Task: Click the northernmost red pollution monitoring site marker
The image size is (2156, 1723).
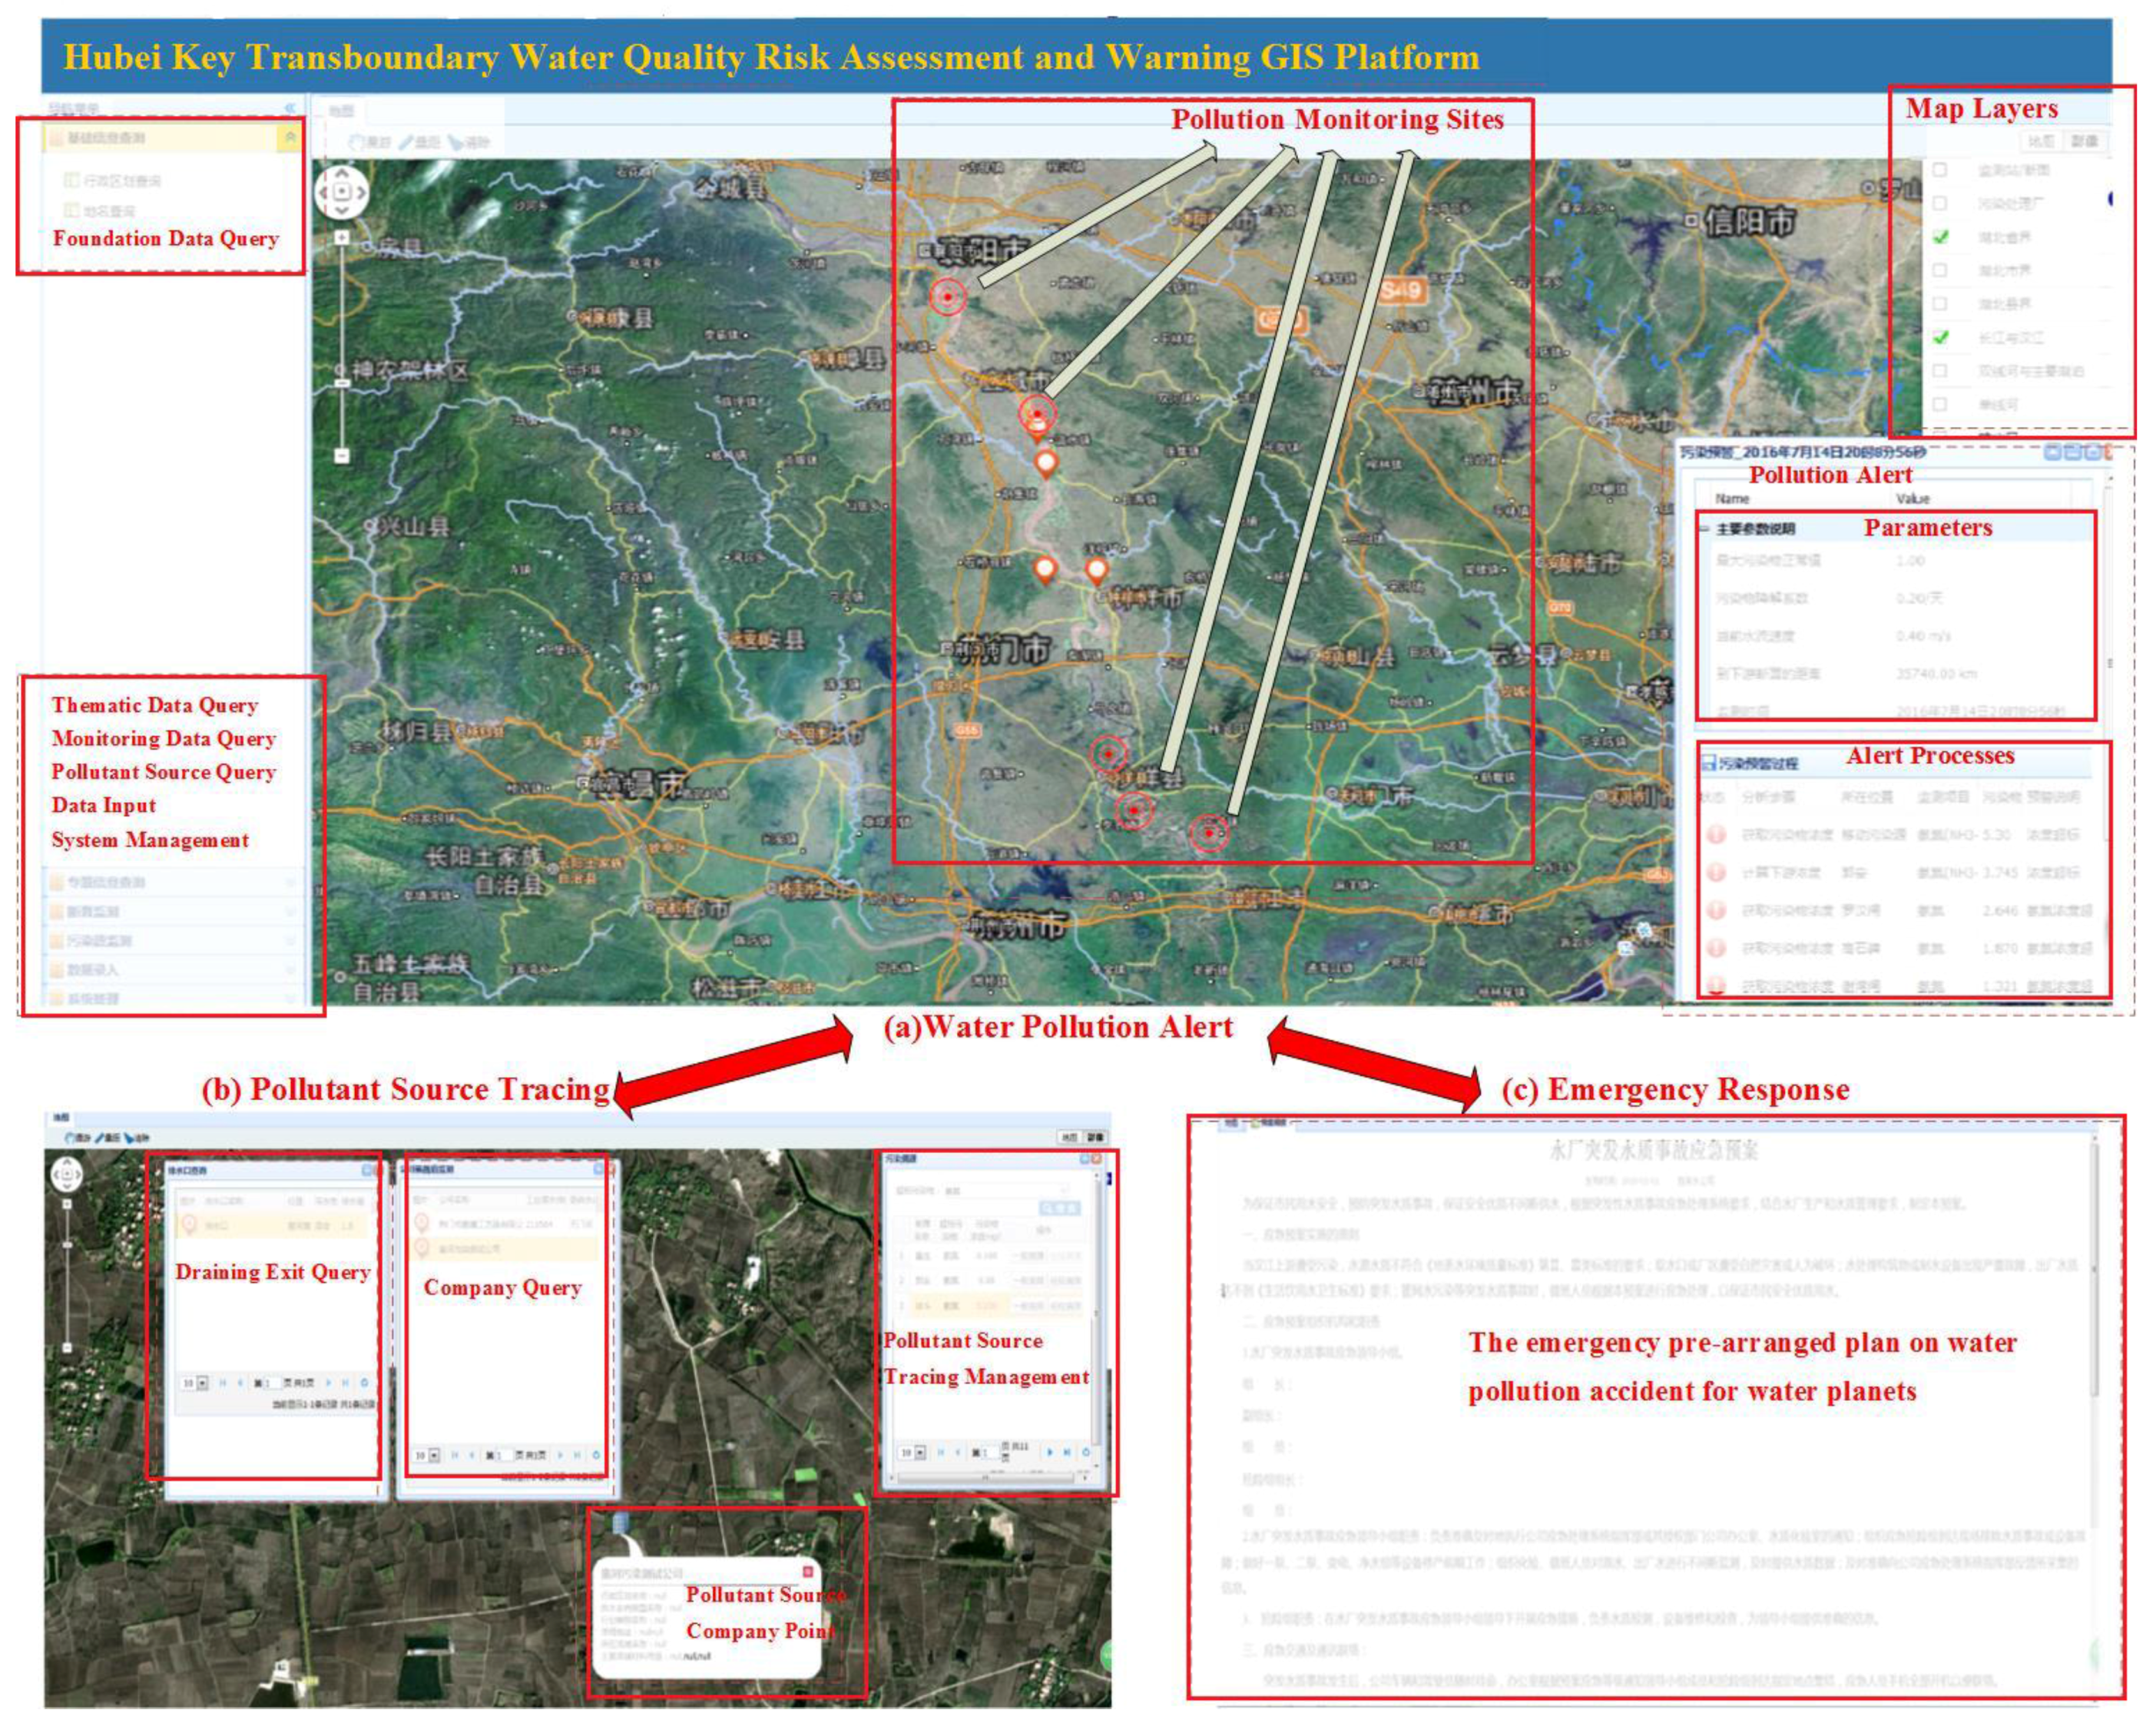Action: click(947, 297)
